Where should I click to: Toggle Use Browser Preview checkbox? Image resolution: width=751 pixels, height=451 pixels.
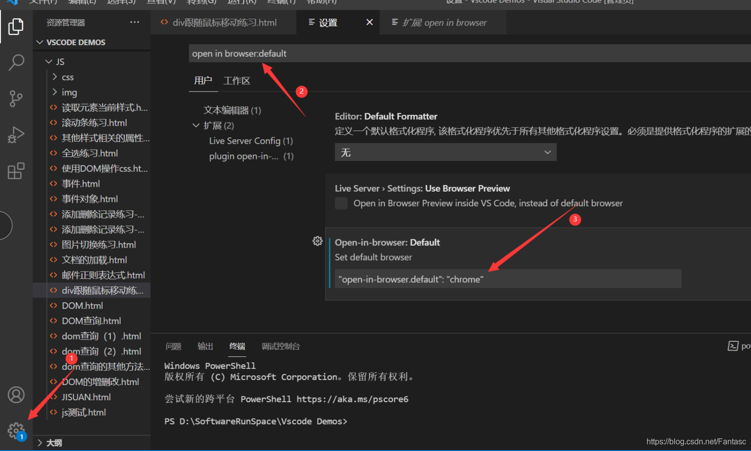tap(341, 203)
